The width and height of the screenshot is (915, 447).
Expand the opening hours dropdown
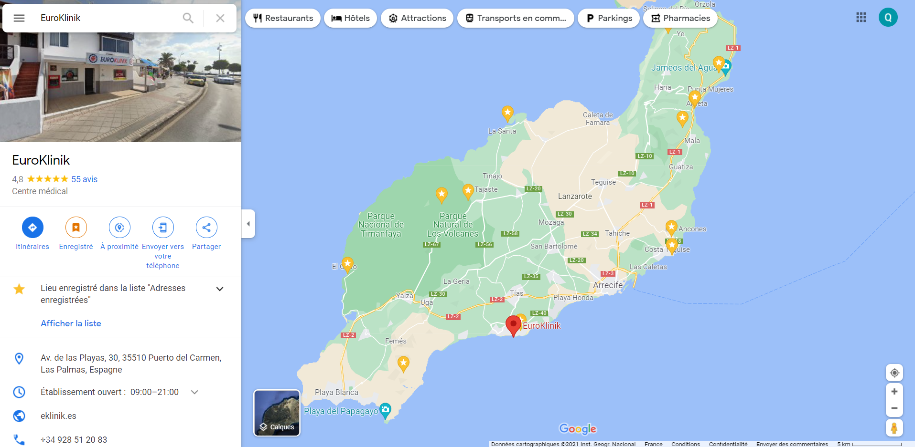point(194,392)
